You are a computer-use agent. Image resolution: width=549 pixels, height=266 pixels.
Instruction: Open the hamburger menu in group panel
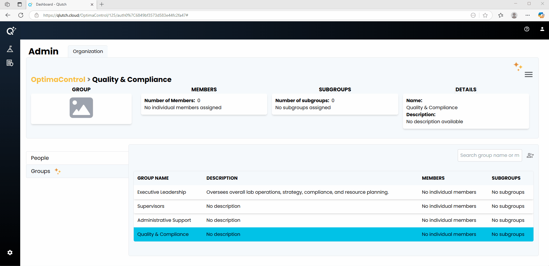529,75
